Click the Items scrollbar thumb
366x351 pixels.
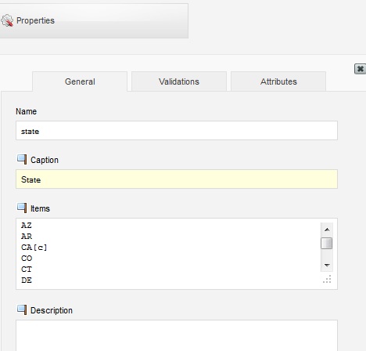click(327, 243)
